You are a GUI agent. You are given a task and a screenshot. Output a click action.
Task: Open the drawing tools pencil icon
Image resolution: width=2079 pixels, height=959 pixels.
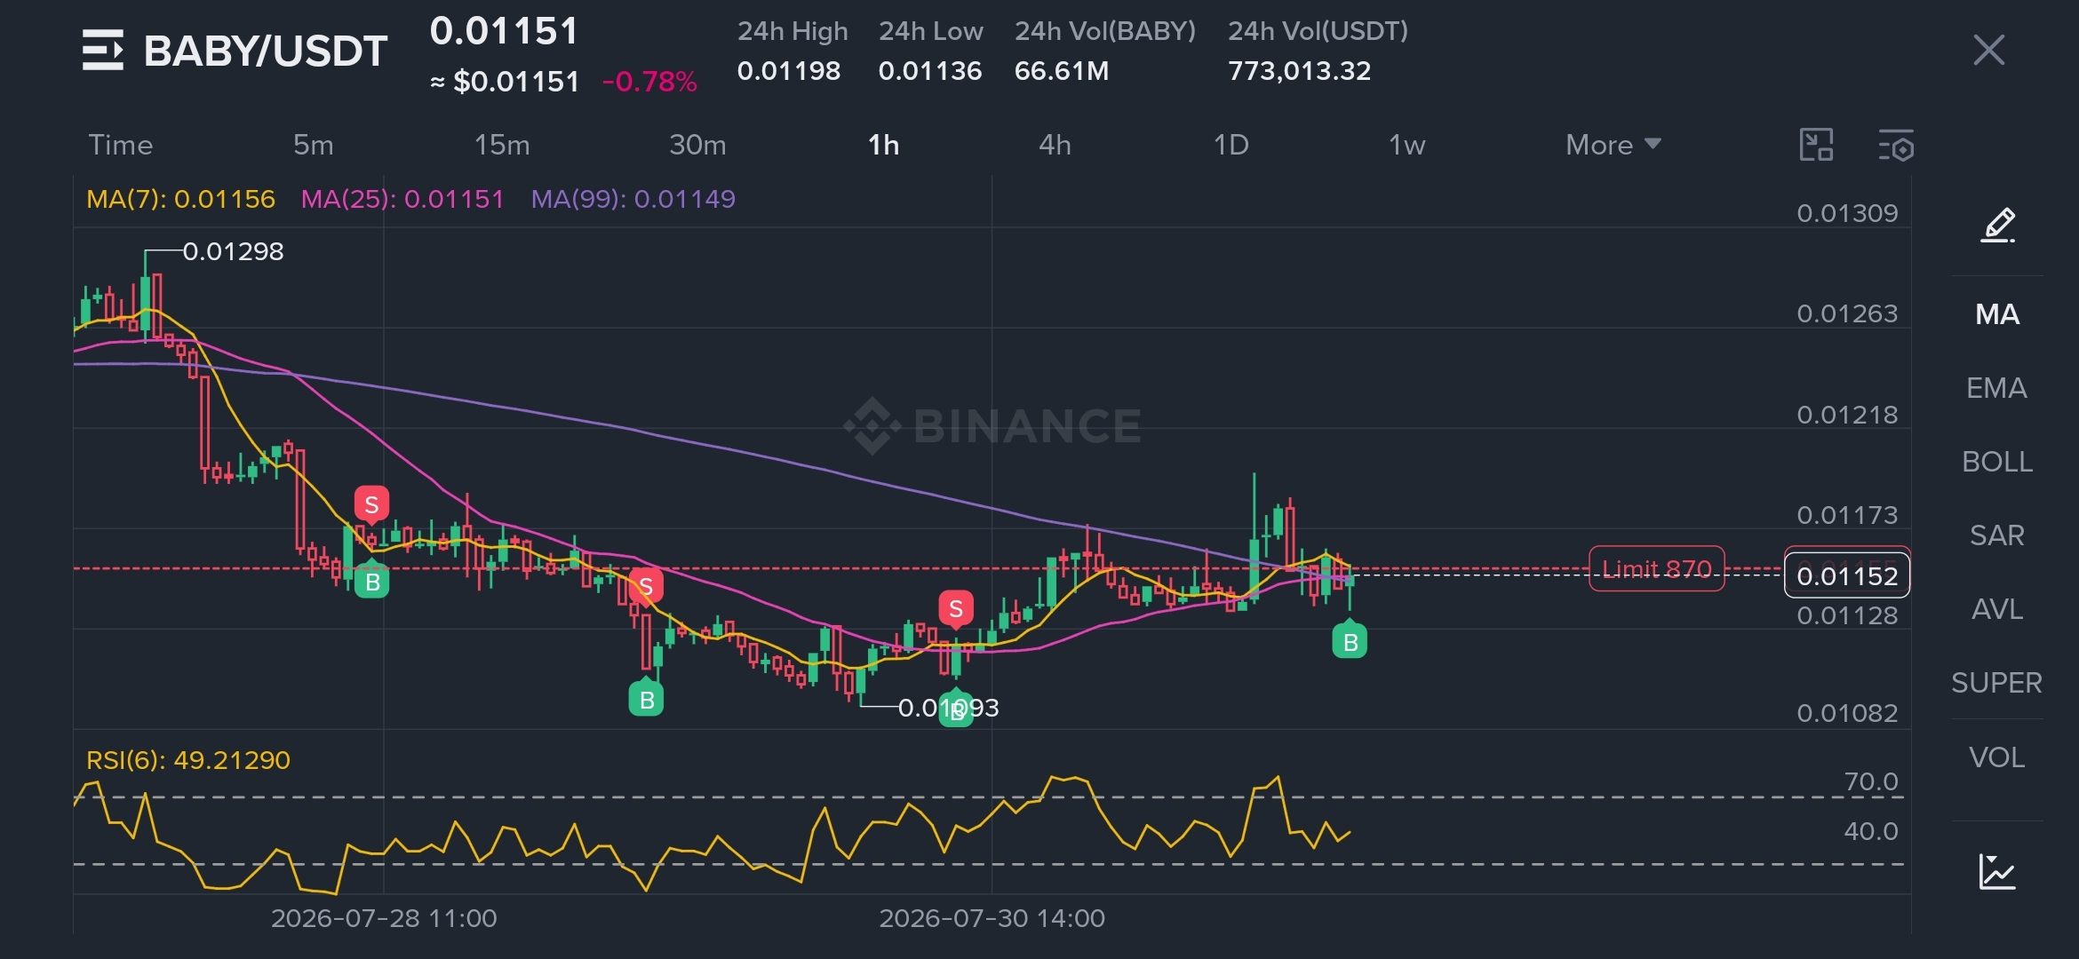pyautogui.click(x=1997, y=225)
